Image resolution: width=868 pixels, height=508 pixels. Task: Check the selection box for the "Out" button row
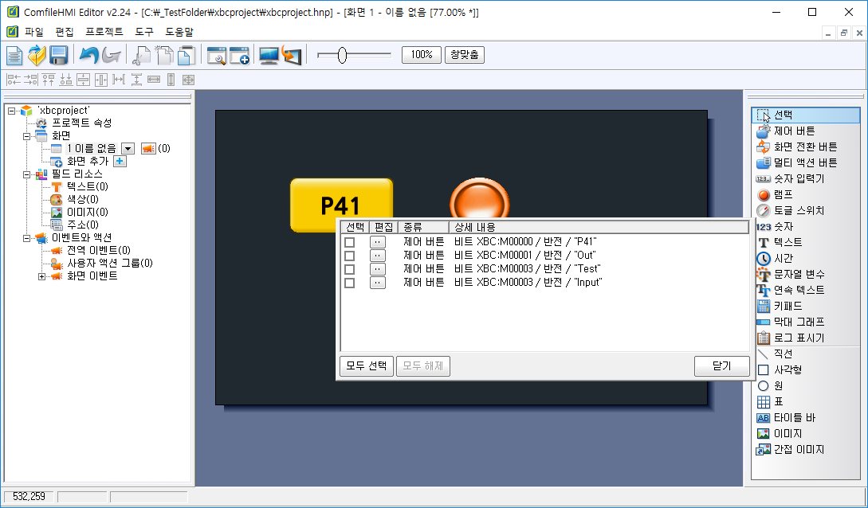(348, 255)
